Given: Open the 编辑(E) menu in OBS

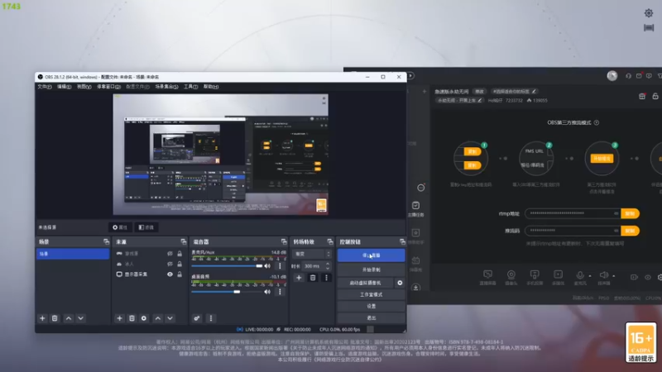Looking at the screenshot, I should coord(65,87).
